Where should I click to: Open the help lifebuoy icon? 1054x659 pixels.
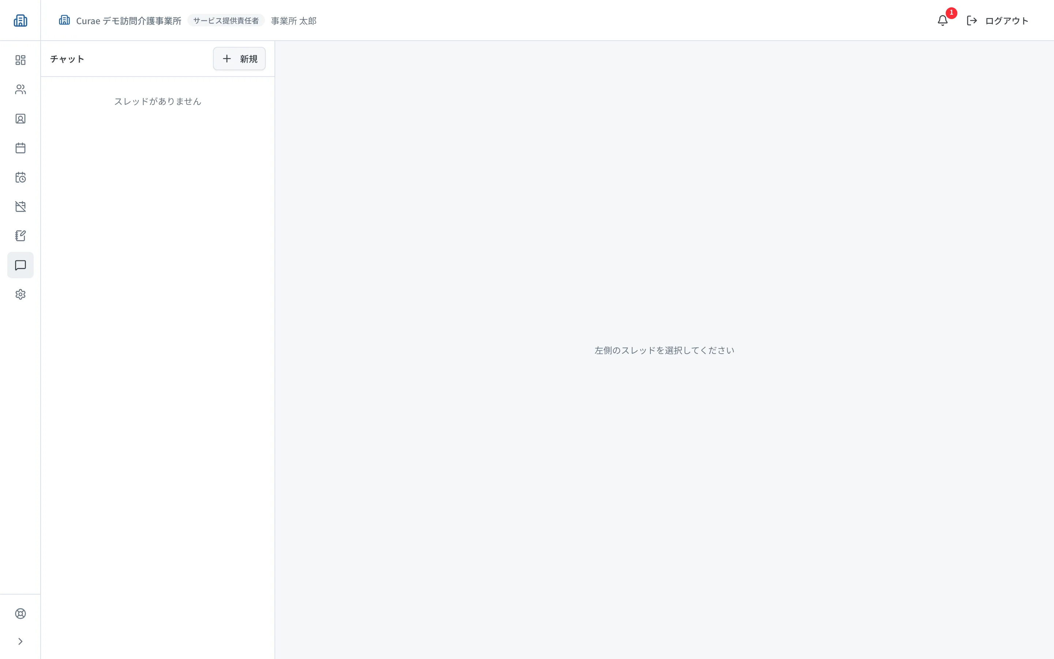(20, 614)
